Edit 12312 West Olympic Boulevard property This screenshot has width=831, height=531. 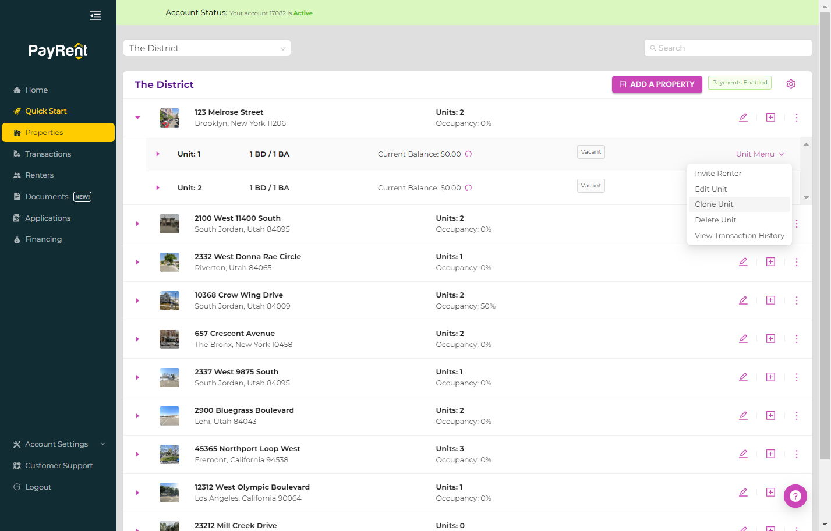743,493
